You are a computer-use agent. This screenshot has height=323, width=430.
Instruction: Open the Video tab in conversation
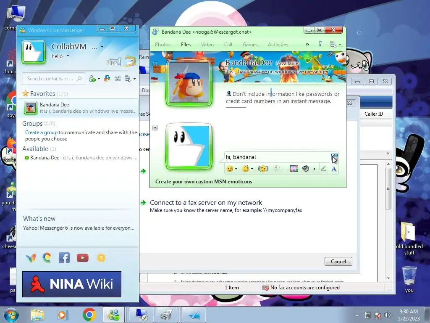click(x=207, y=45)
